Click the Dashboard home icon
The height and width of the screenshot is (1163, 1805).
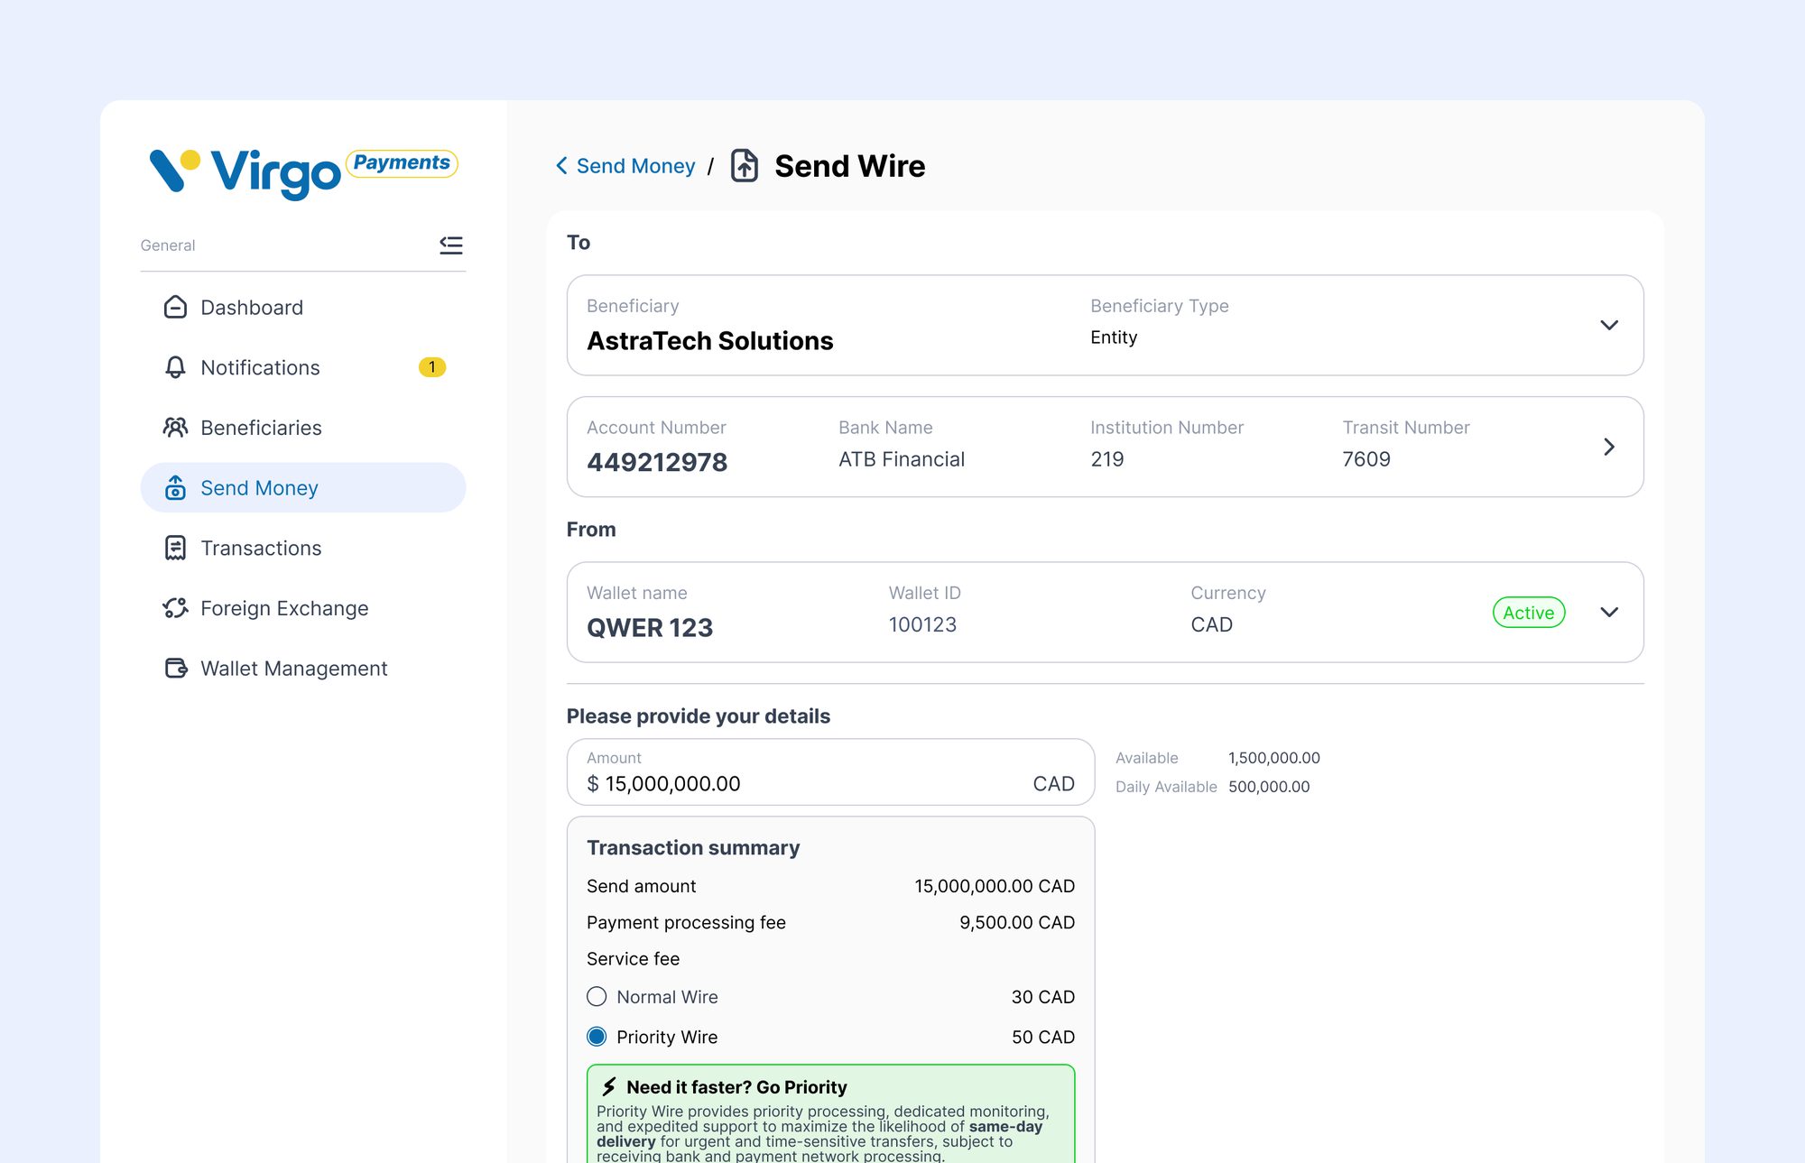coord(175,307)
